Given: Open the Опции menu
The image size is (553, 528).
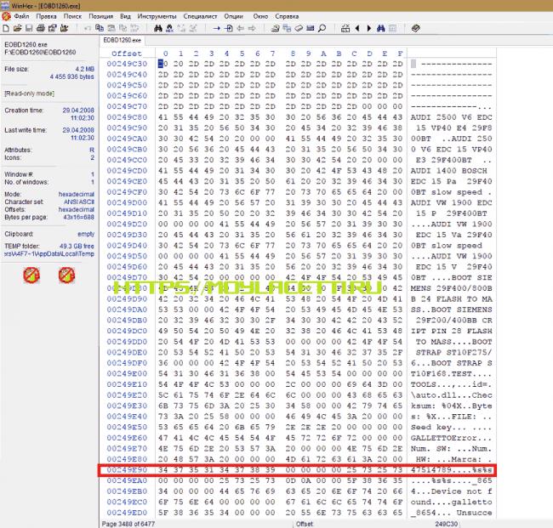Looking at the screenshot, I should point(233,16).
